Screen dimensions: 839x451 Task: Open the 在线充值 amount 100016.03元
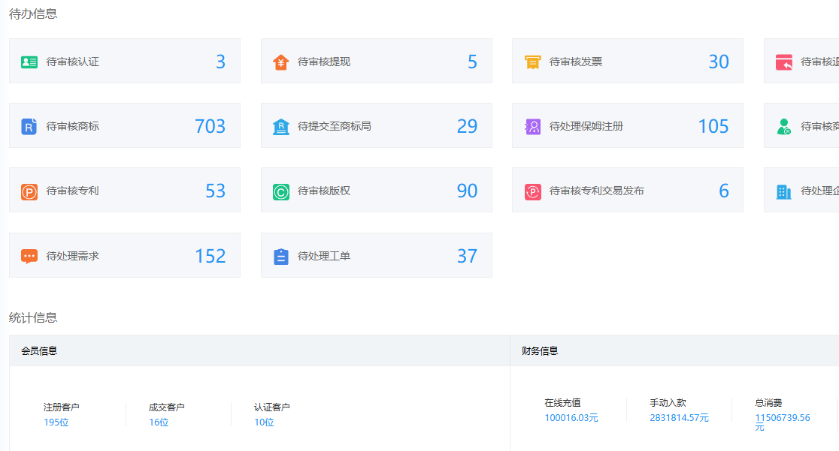click(x=571, y=418)
